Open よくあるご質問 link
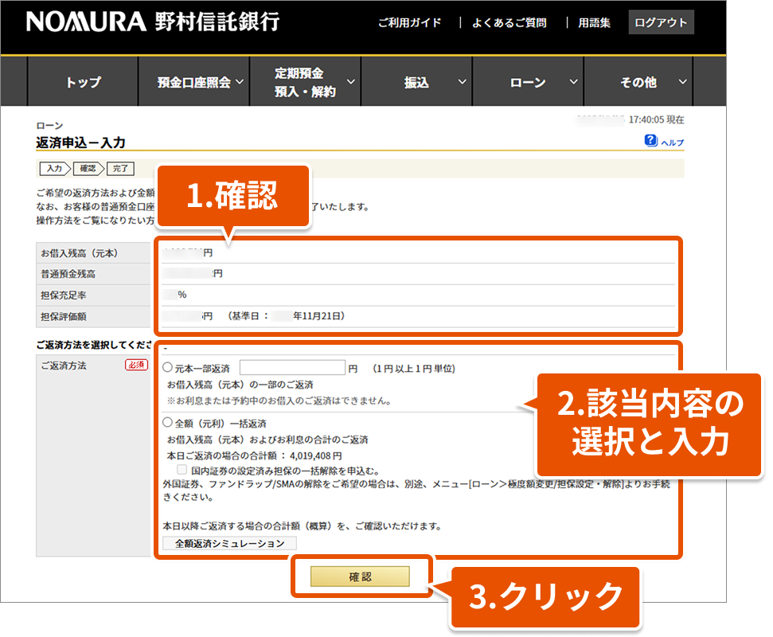Viewport: 773px width, 637px height. [509, 22]
